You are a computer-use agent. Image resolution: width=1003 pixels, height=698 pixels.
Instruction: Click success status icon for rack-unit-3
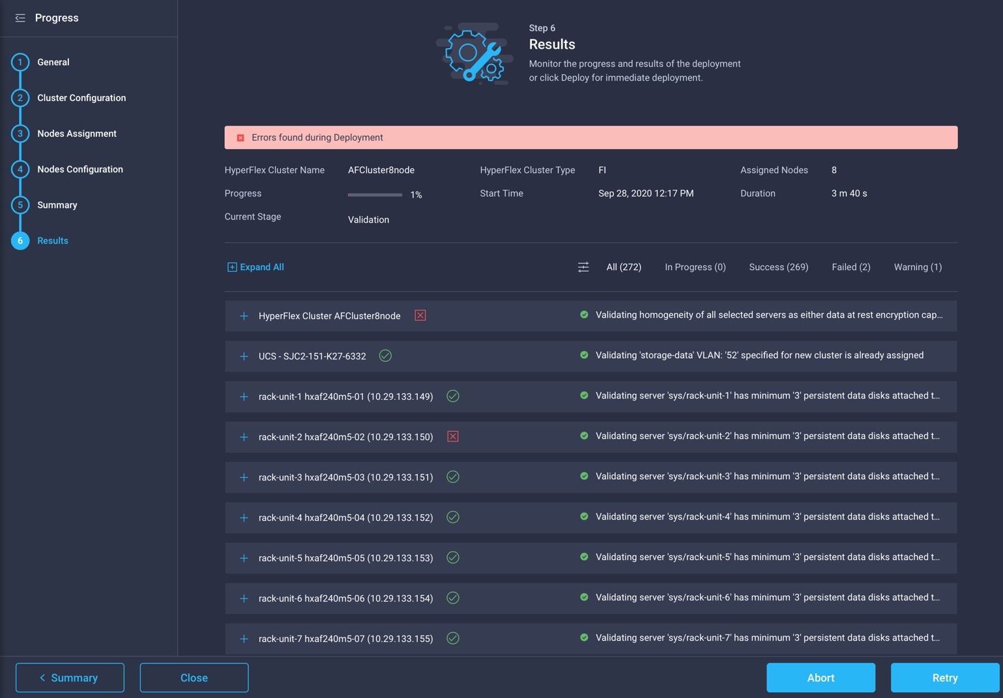[x=453, y=477]
